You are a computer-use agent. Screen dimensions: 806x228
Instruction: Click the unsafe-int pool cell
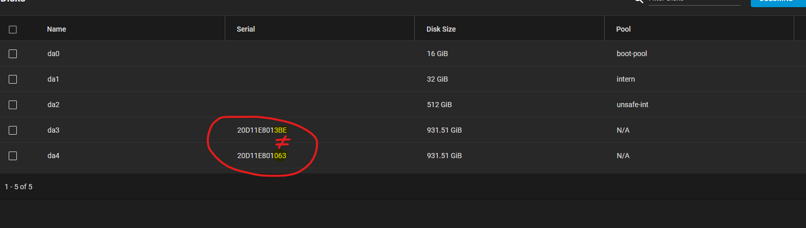click(x=632, y=105)
